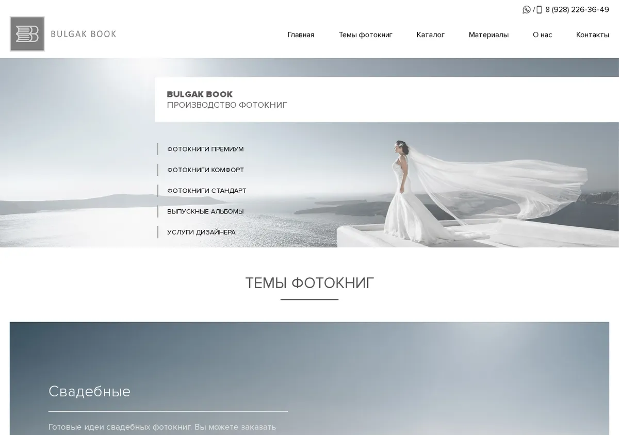Open the Главная menu item
The height and width of the screenshot is (435, 619).
point(301,35)
